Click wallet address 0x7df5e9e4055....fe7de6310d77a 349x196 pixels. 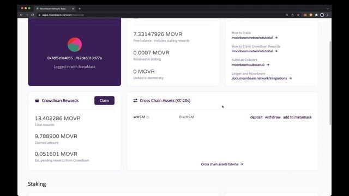(75, 58)
